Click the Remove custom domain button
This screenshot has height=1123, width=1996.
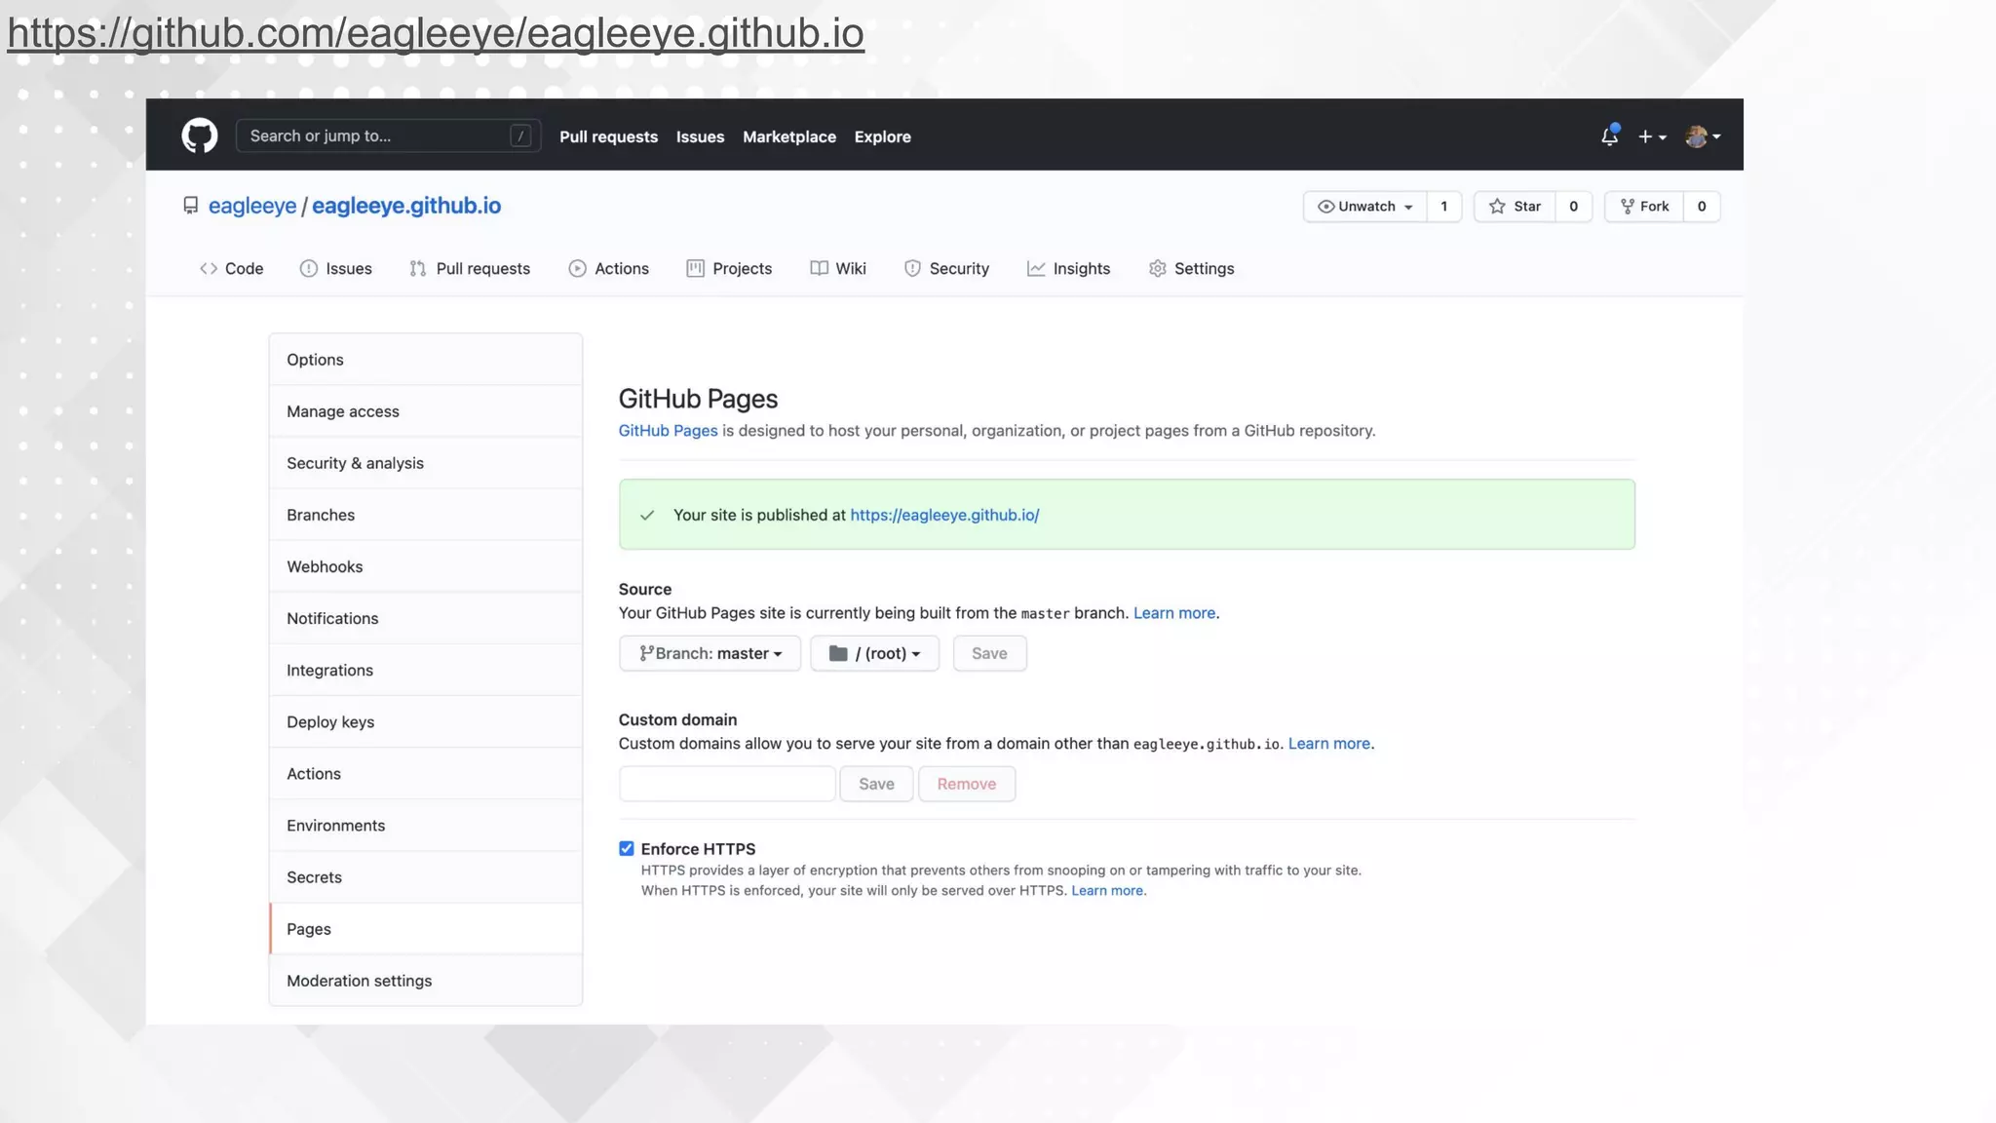coord(967,784)
